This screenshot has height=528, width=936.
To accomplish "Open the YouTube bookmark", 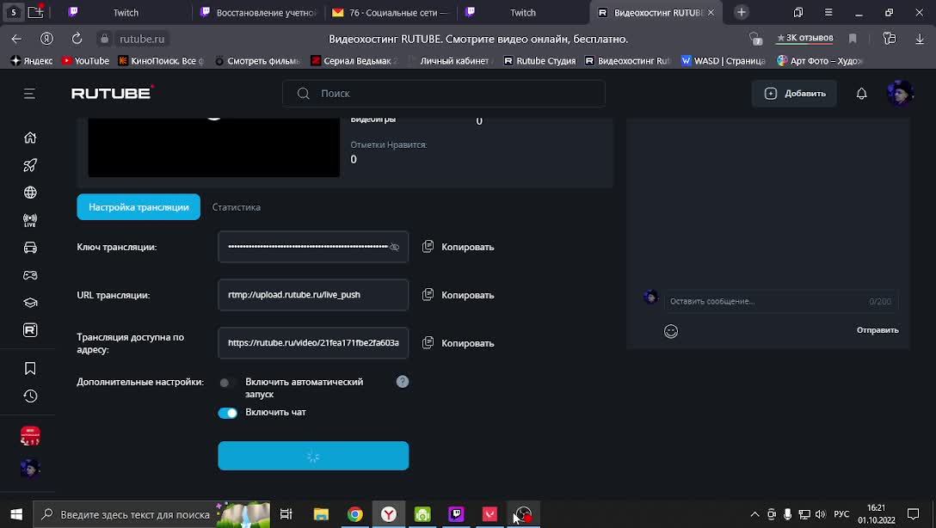I will pos(85,61).
